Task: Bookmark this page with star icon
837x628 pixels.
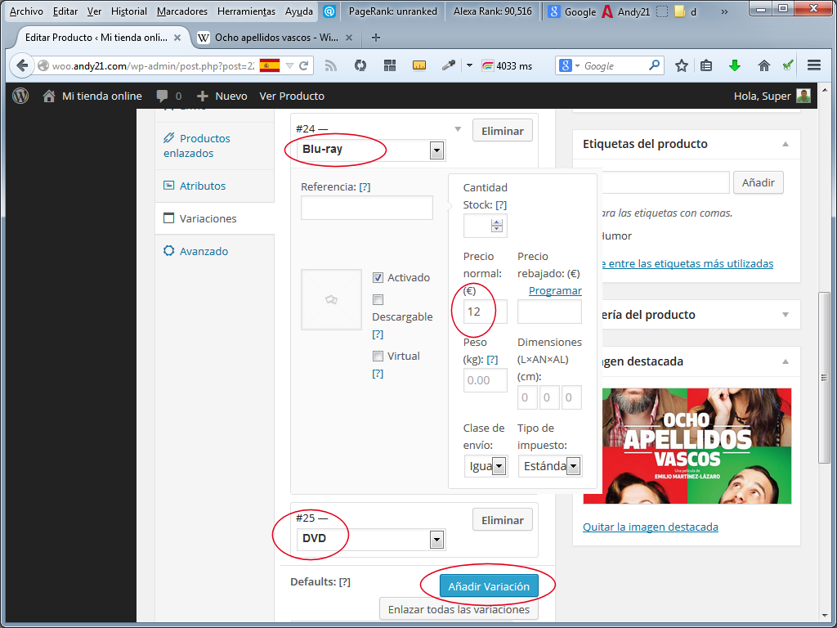Action: [681, 65]
